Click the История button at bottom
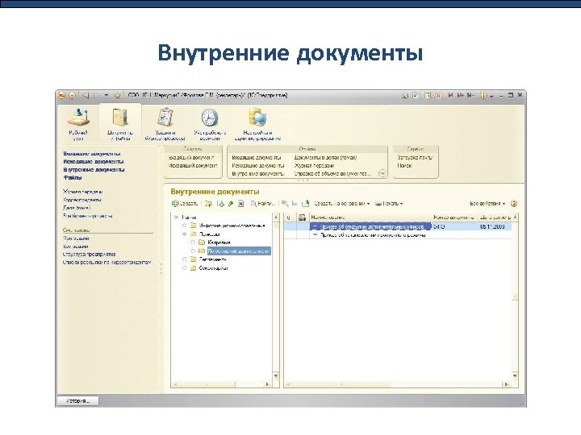This screenshot has width=581, height=435. tap(77, 401)
